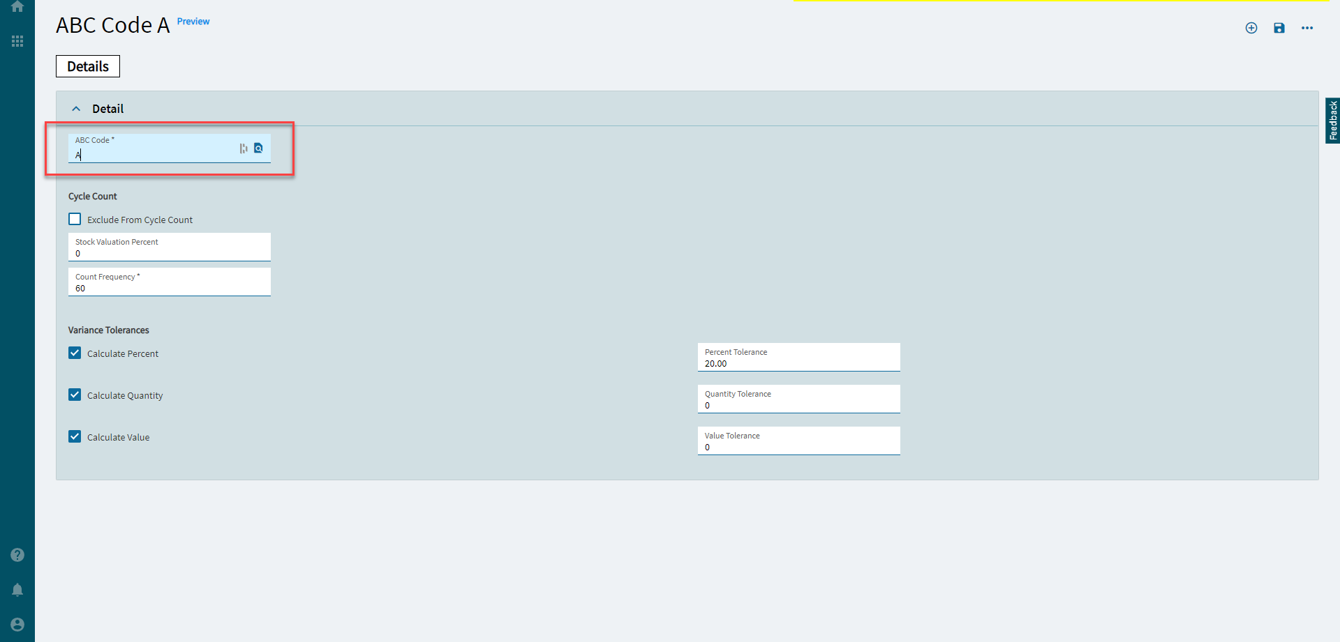Open the user account profile icon

pyautogui.click(x=17, y=625)
